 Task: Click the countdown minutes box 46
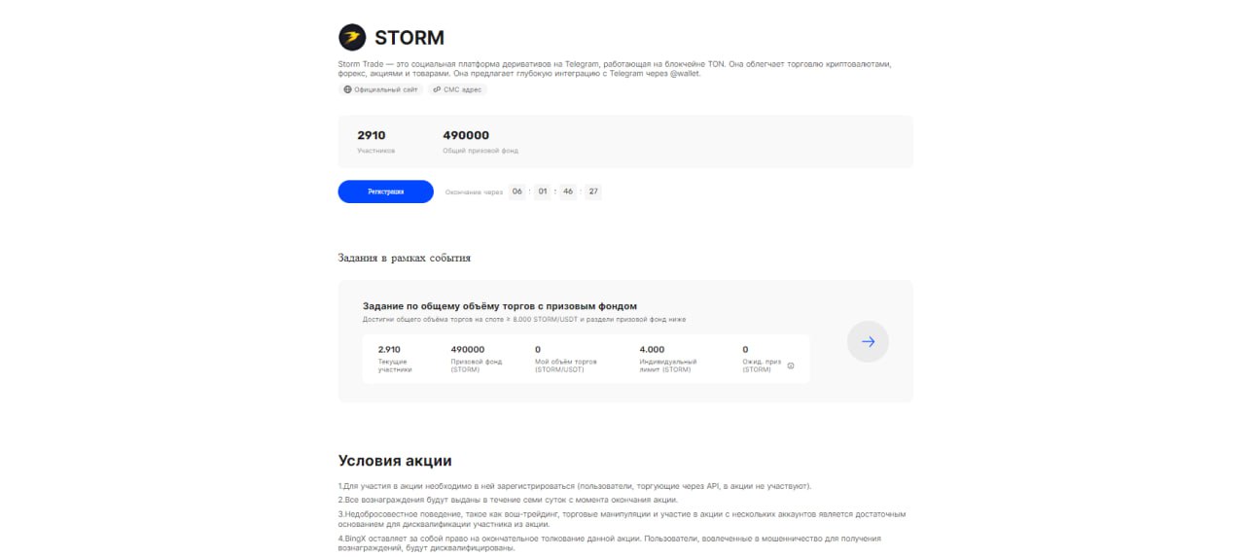click(568, 191)
